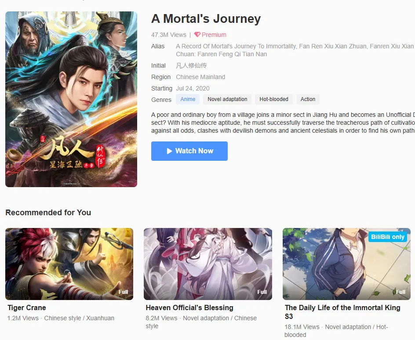
Task: Click The Daily Life of the Immortal King S3 title
Action: coord(342,312)
